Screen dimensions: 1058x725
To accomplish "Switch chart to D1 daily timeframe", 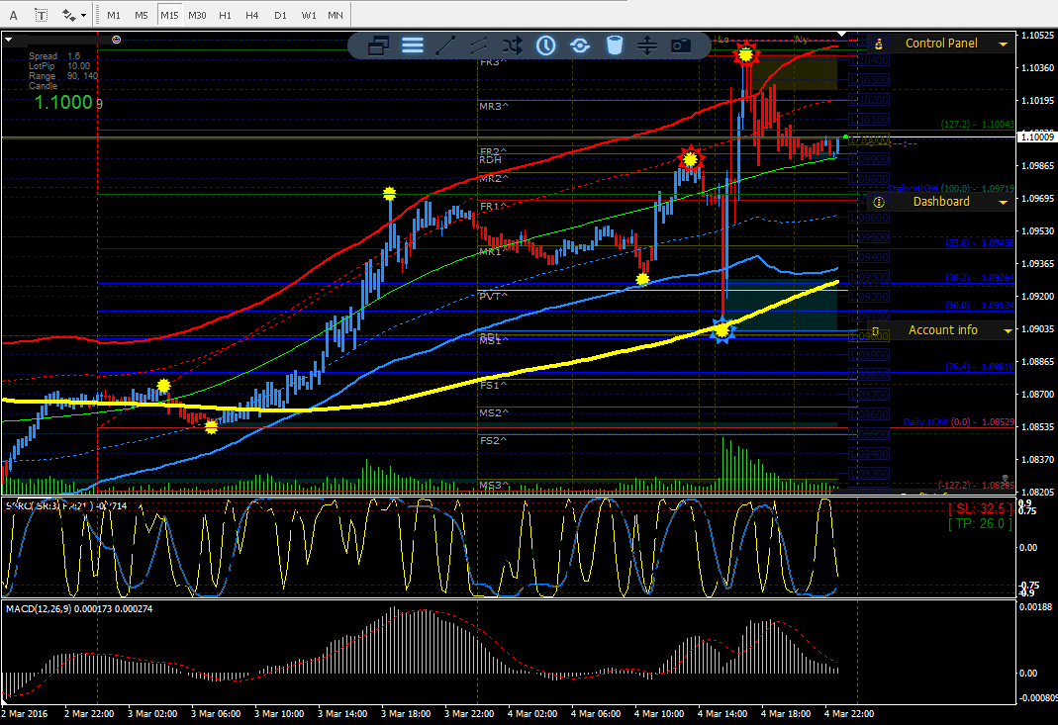I will (x=281, y=15).
